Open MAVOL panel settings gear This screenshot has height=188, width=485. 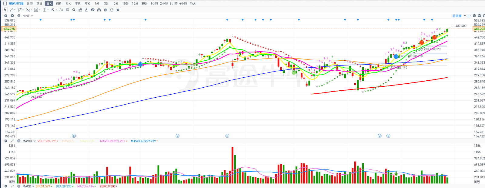pos(6,141)
